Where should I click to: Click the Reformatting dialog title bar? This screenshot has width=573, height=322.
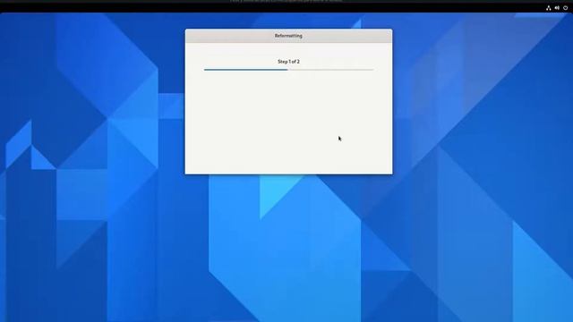[288, 36]
